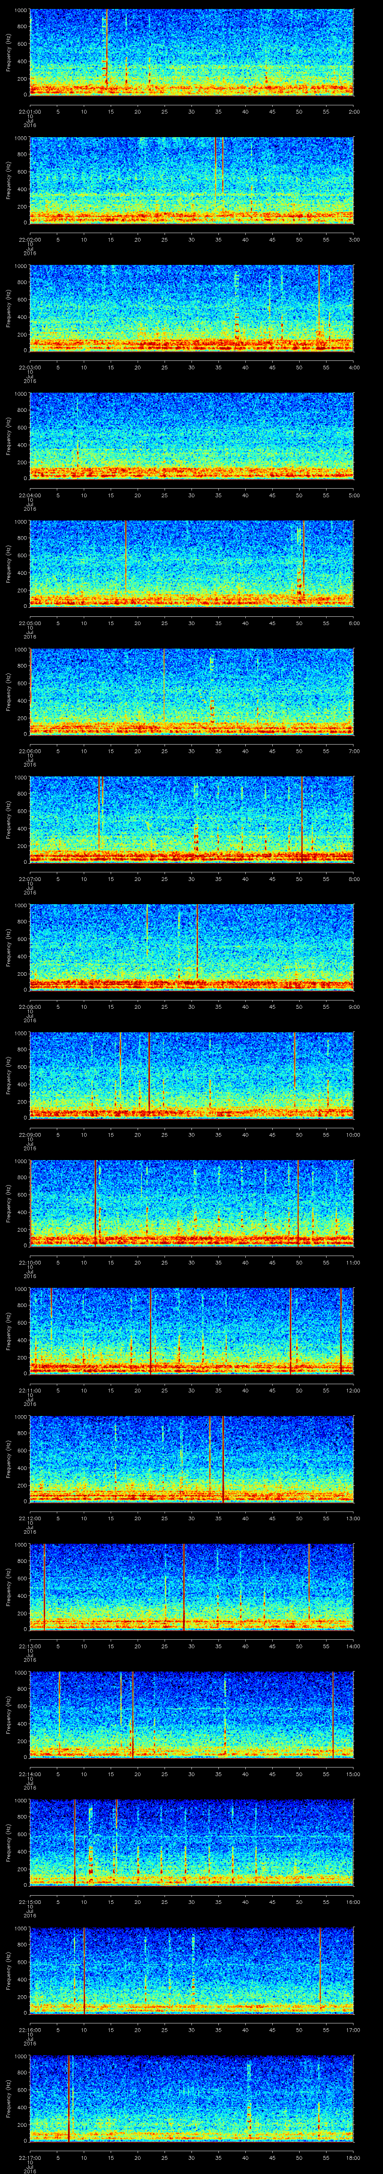383x2174 pixels.
Task: Select the spectrogram panel starting at 22:02:00
Action: 191,180
